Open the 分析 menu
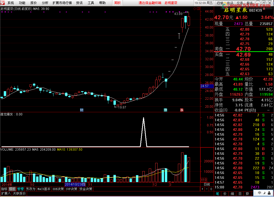The width and height of the screenshot is (274, 197). (45, 3)
